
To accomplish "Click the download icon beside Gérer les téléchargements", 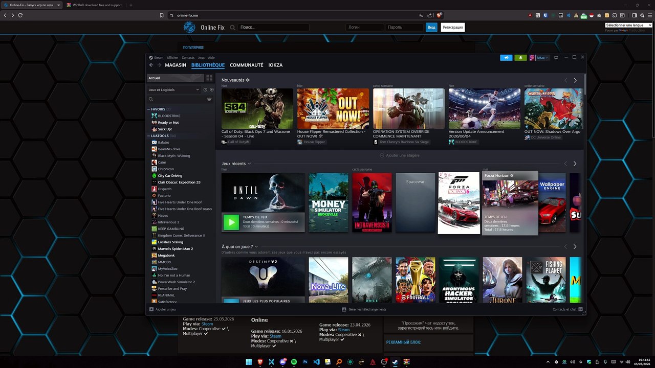I will tap(344, 309).
